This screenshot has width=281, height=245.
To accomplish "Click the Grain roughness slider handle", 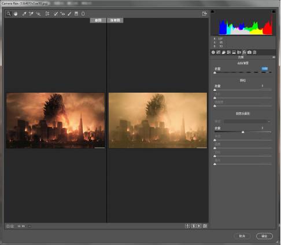I will pyautogui.click(x=215, y=106).
